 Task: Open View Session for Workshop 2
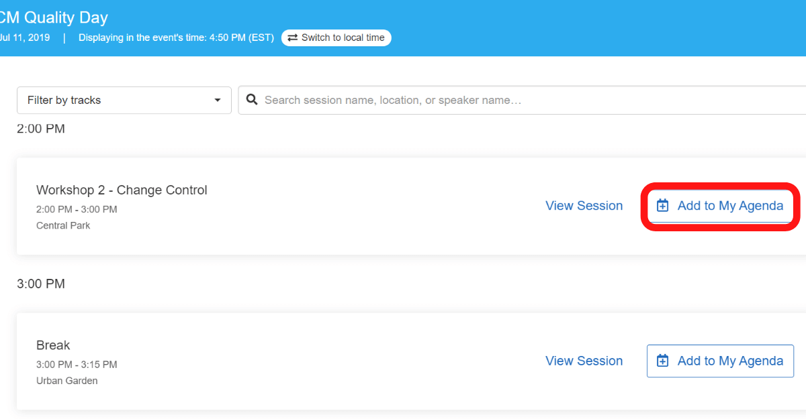point(584,206)
